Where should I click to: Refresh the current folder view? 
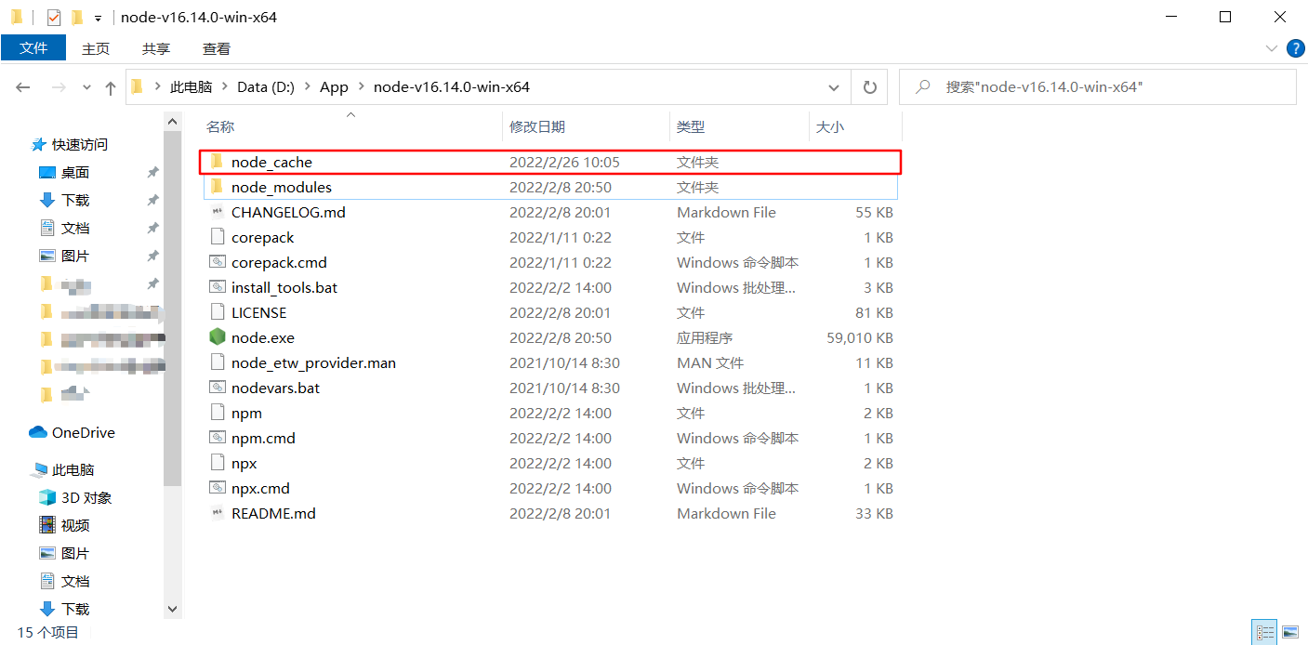[x=870, y=86]
